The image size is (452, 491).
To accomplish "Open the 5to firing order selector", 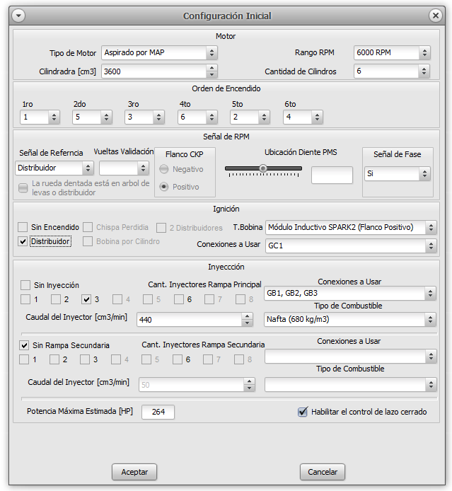I will click(250, 117).
